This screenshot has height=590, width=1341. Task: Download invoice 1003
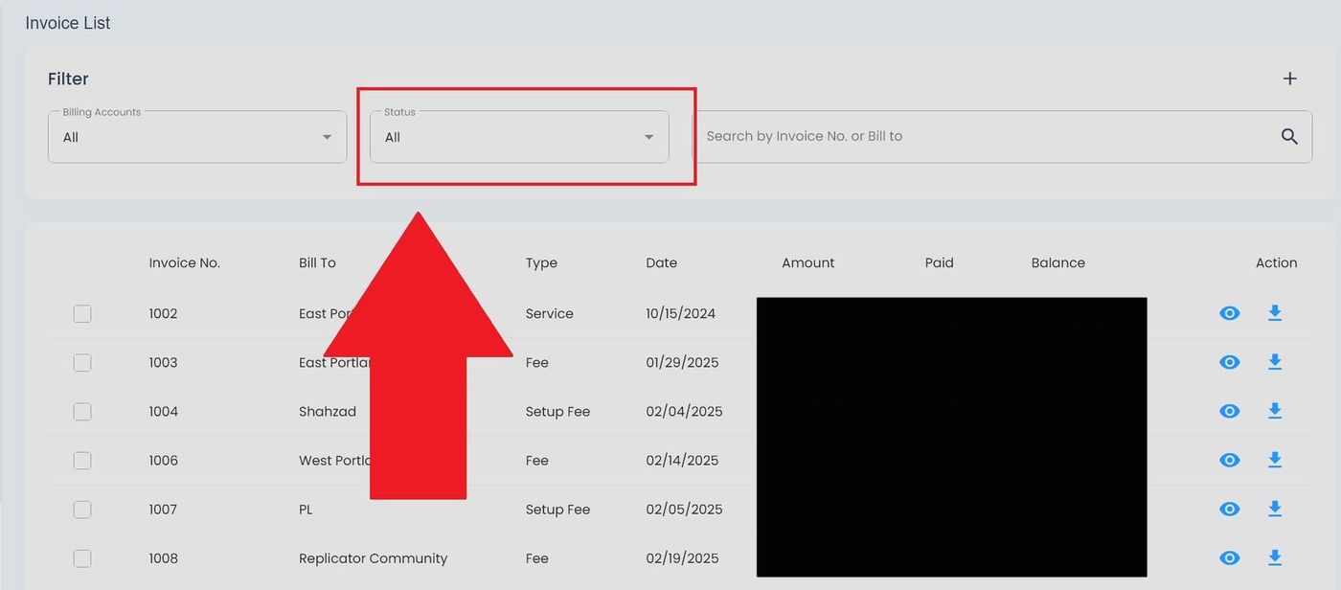tap(1275, 362)
